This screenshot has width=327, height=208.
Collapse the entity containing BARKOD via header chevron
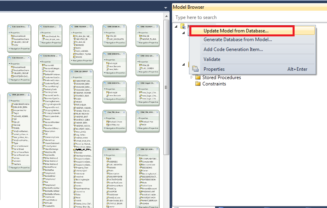pyautogui.click(x=91, y=26)
